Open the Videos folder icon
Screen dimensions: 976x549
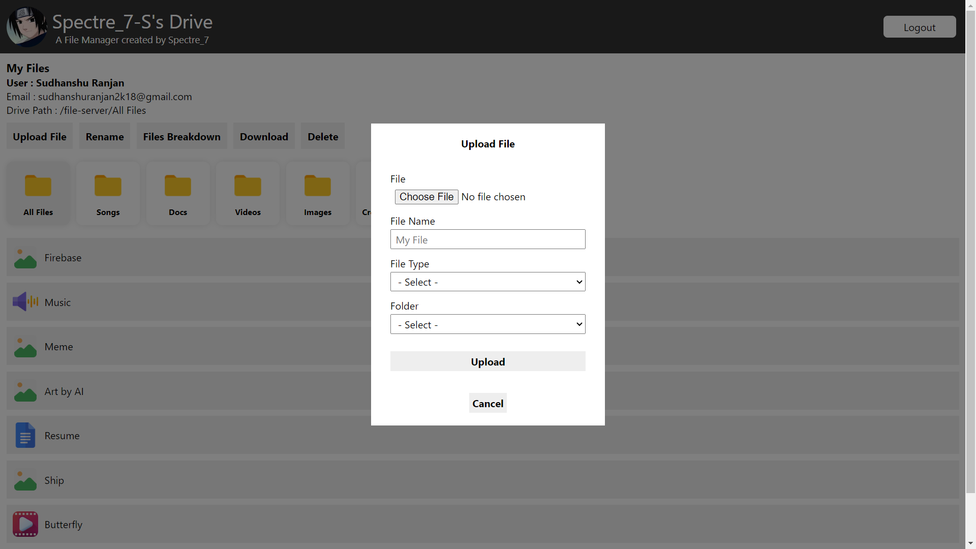pyautogui.click(x=248, y=186)
